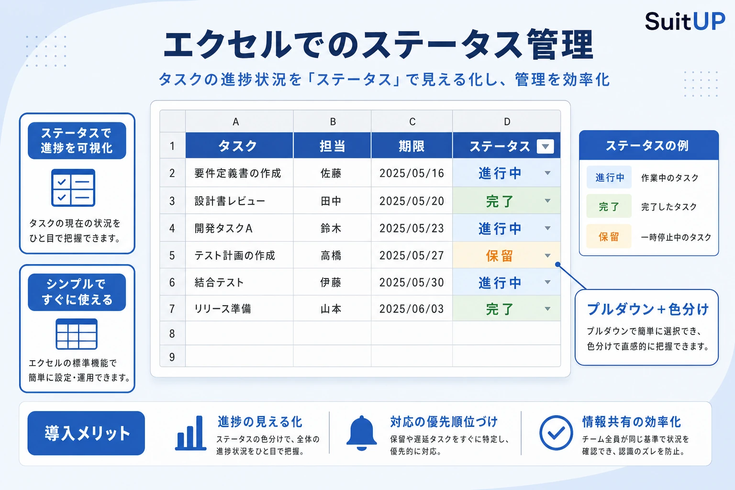The image size is (735, 490).
Task: Open status dropdown arrow for テスト計画の作成 row
Action: (547, 256)
